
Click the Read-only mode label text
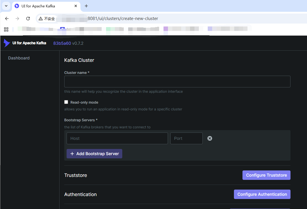click(84, 102)
